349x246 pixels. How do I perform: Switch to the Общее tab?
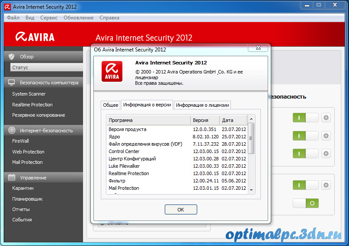tap(111, 105)
